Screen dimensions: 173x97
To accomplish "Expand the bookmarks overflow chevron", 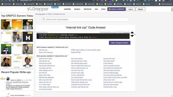I will pyautogui.click(x=156, y=4).
